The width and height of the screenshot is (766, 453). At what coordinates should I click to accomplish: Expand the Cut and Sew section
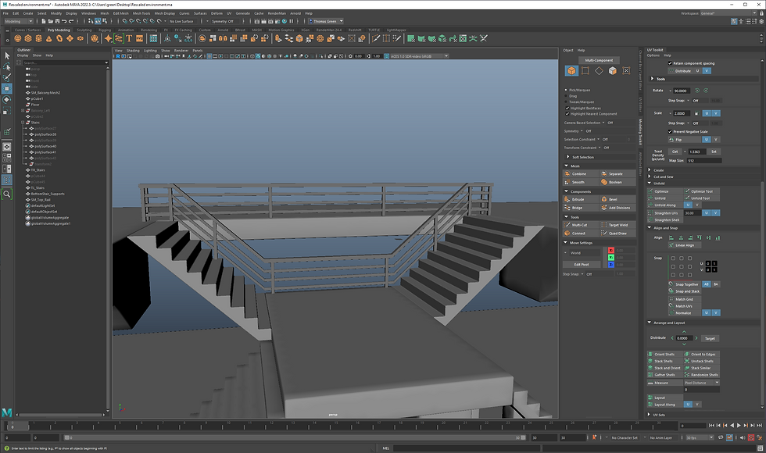coord(664,177)
